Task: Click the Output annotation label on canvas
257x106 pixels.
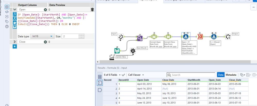Action: pyautogui.click(x=235, y=34)
